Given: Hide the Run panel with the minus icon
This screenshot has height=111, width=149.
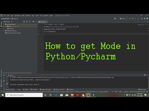Looking at the screenshot, I should 148,75.
